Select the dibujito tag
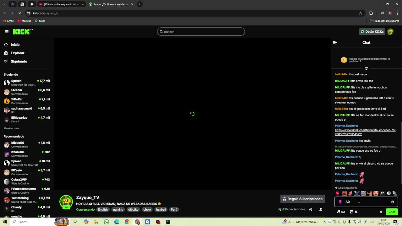 click(133, 209)
